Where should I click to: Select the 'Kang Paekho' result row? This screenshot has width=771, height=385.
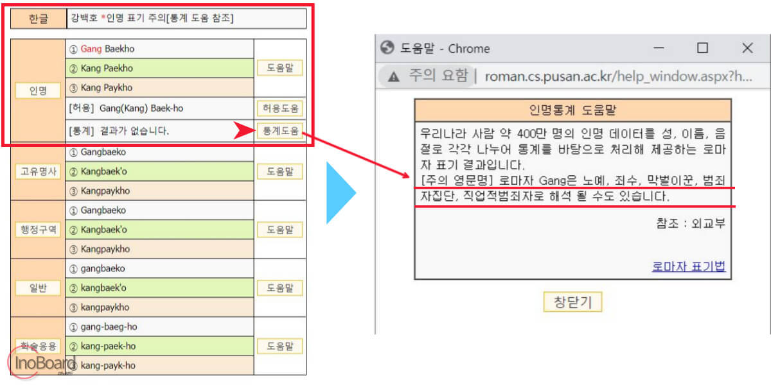pos(160,68)
